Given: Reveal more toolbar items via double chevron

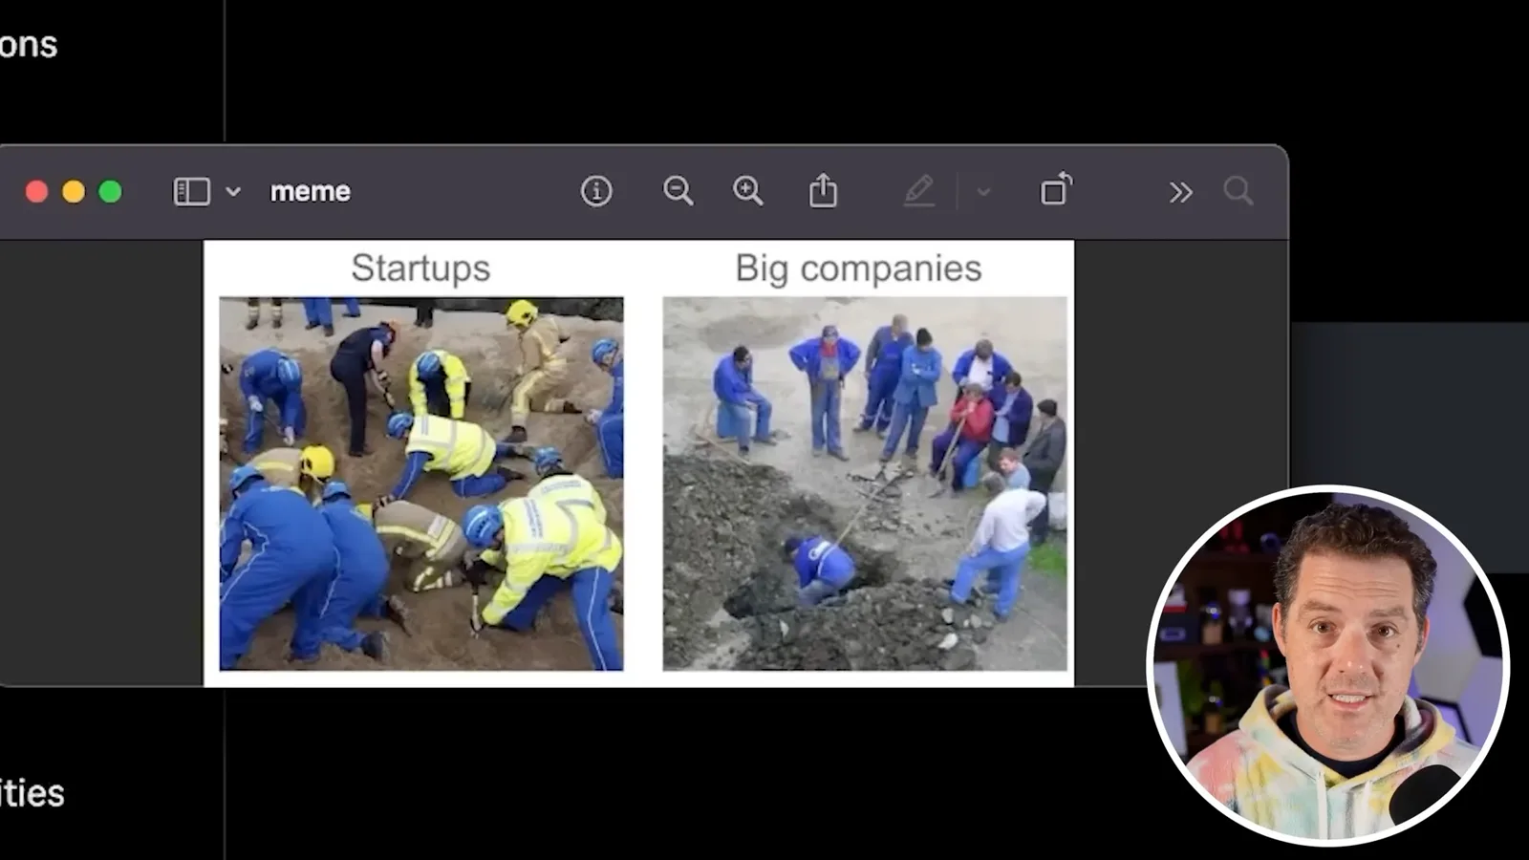Looking at the screenshot, I should point(1180,192).
